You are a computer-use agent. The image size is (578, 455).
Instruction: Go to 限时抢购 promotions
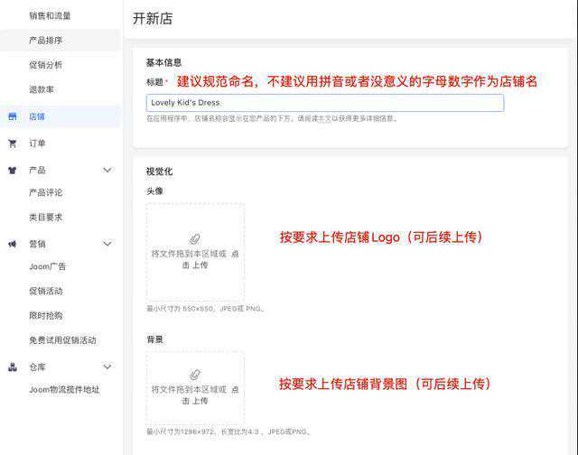click(46, 315)
